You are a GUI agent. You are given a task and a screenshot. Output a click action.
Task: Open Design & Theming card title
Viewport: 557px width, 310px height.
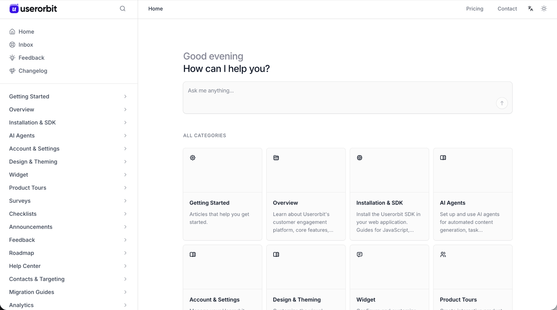(x=297, y=300)
